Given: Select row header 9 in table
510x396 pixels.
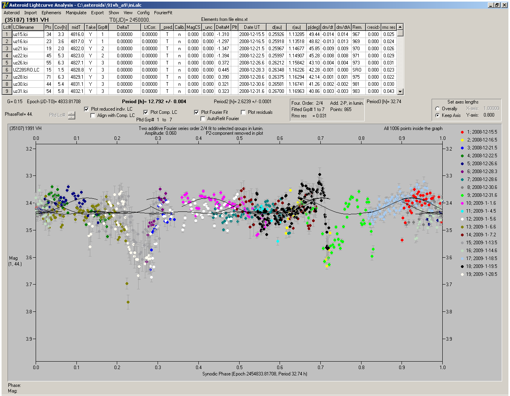Looking at the screenshot, I should point(7,91).
